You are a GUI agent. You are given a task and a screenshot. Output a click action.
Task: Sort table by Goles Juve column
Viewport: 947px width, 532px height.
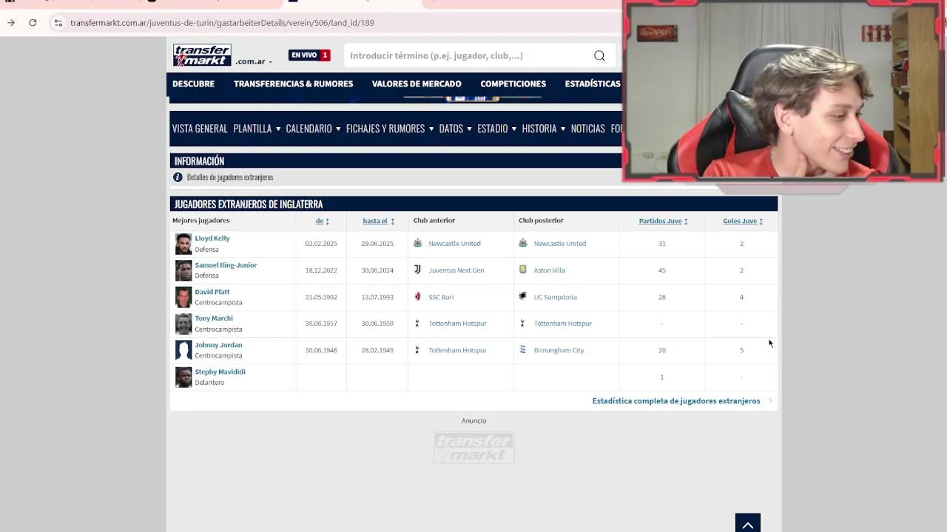[x=743, y=221]
